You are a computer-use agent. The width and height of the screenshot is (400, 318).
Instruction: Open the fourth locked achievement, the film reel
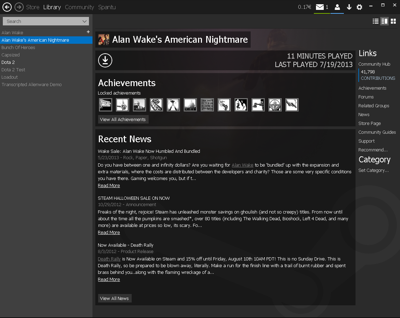(156, 104)
